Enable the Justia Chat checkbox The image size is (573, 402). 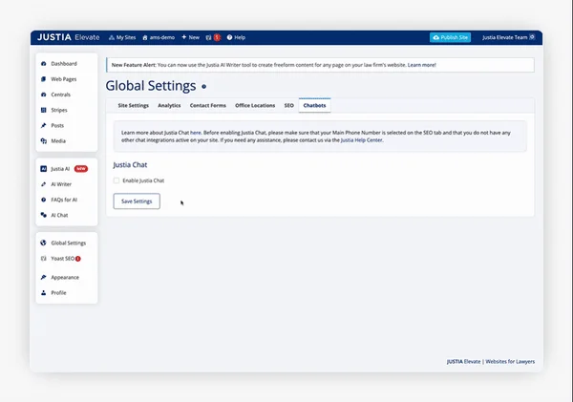pyautogui.click(x=117, y=180)
